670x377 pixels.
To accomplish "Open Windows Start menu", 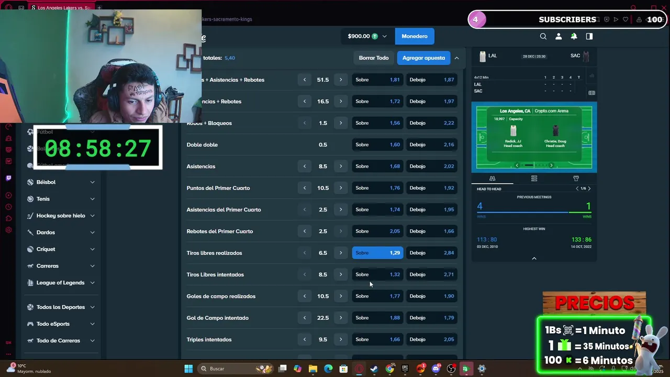I will [188, 369].
